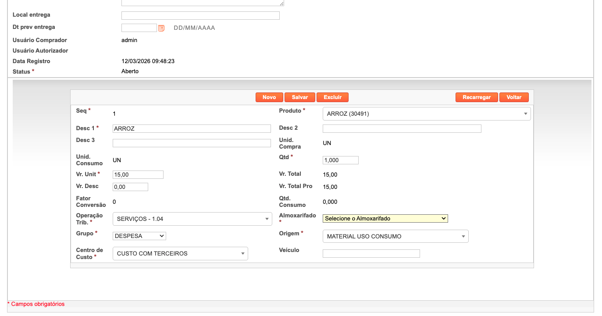Focus the Veículo input field
The width and height of the screenshot is (602, 316).
click(371, 254)
